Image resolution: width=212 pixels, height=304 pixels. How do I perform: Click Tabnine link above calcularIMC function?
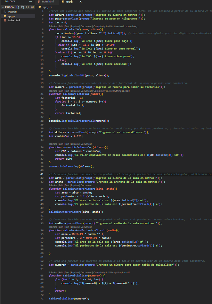(x=53, y=26)
